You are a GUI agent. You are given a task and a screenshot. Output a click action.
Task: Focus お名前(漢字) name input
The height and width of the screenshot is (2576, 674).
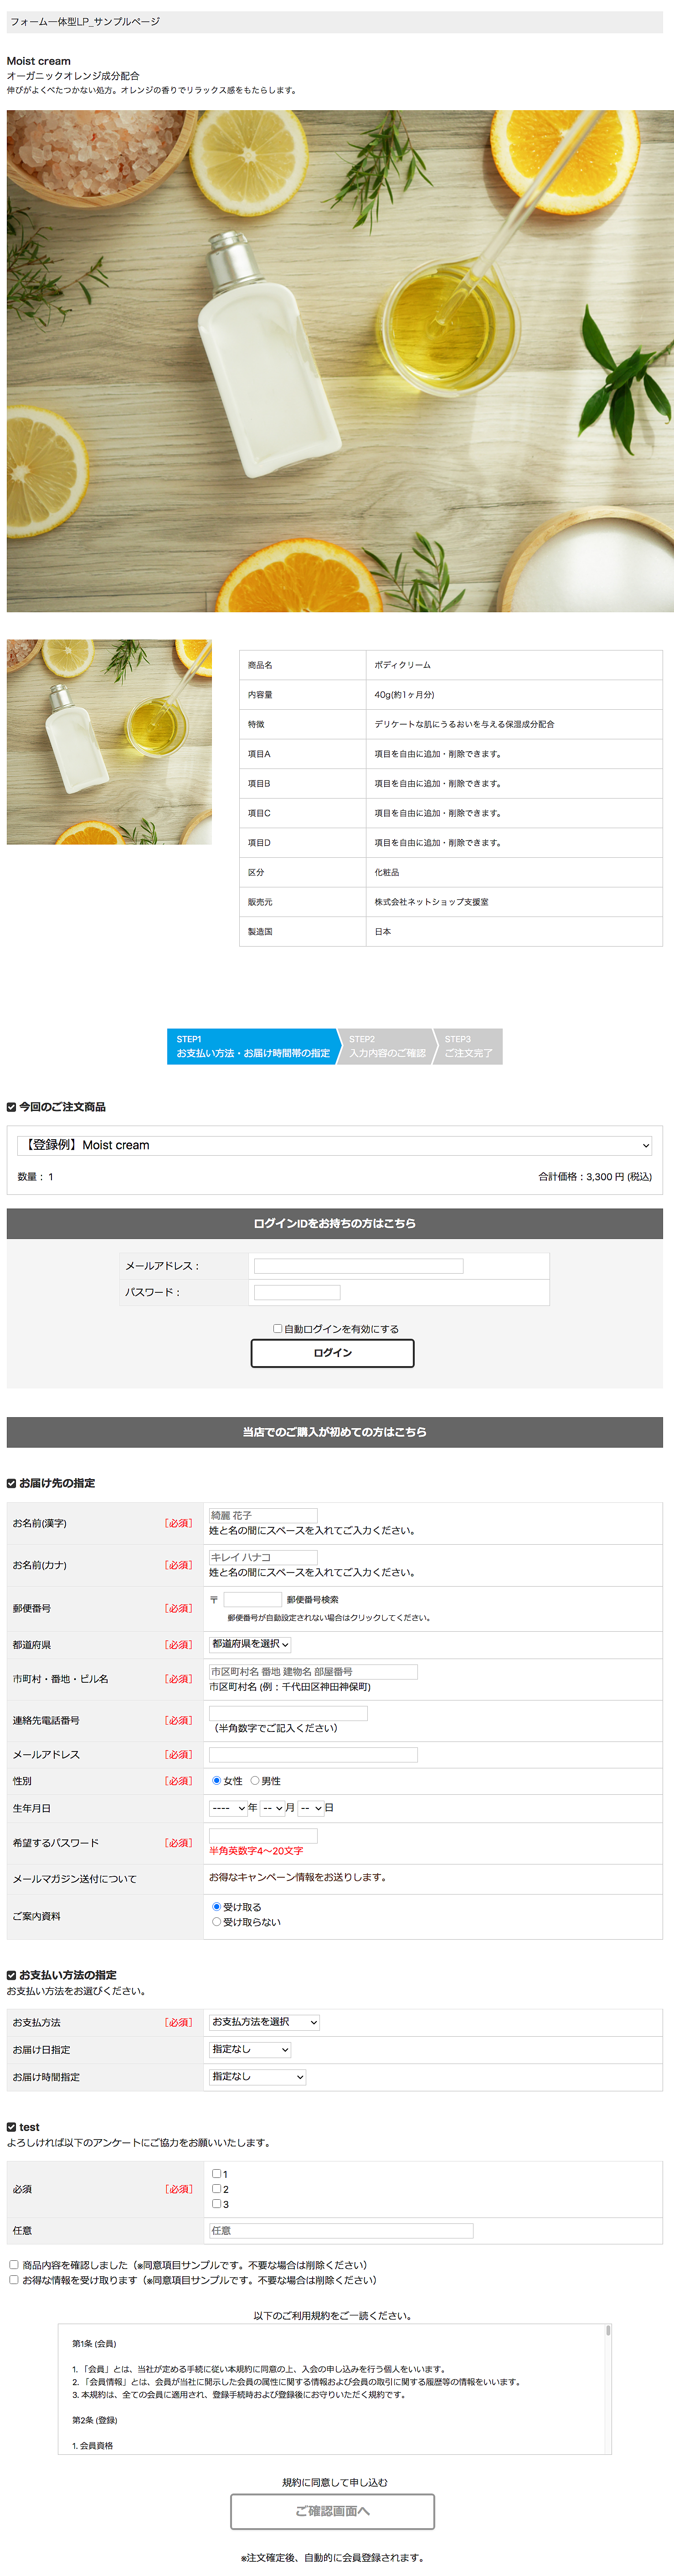tap(263, 1516)
